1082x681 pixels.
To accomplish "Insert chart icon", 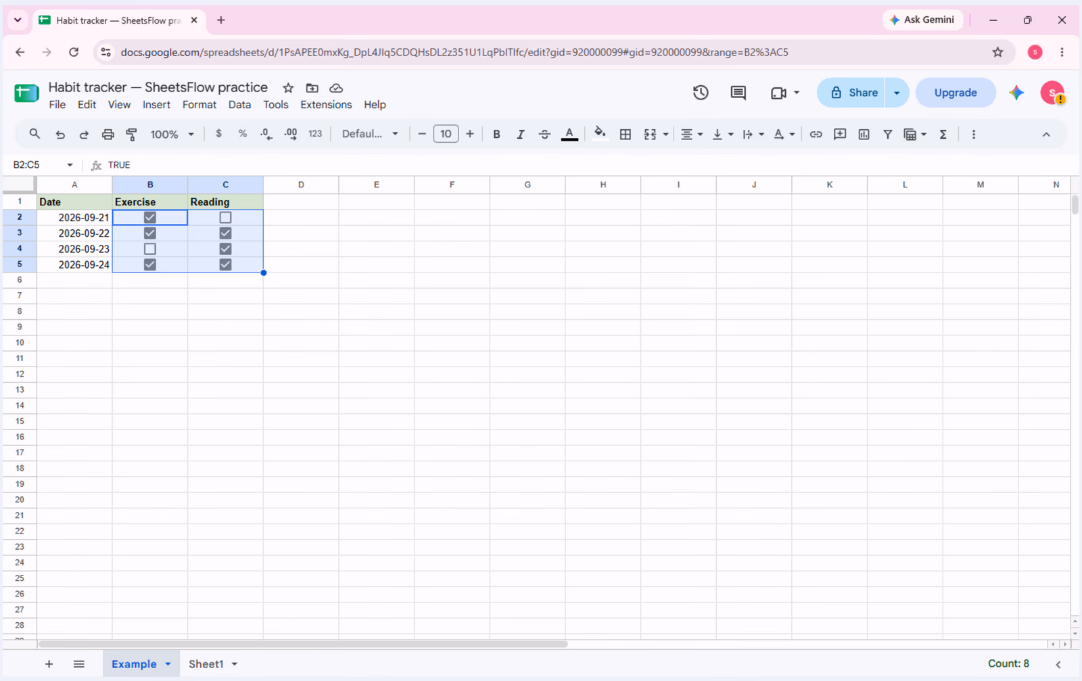I will pos(864,135).
